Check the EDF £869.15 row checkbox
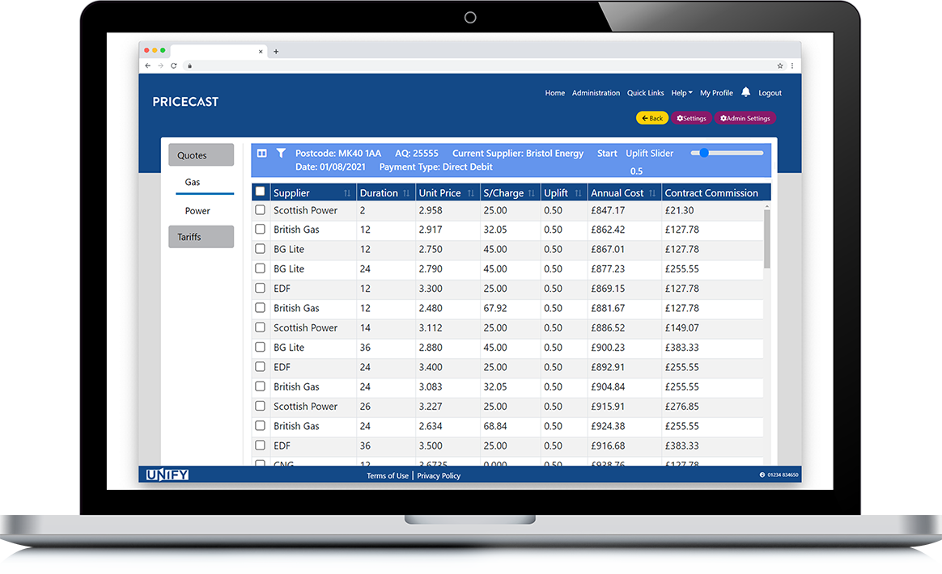This screenshot has width=942, height=574. (260, 288)
